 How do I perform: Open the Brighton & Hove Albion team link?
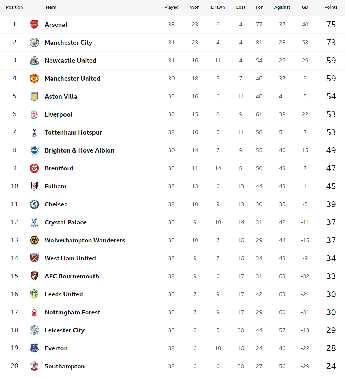79,150
